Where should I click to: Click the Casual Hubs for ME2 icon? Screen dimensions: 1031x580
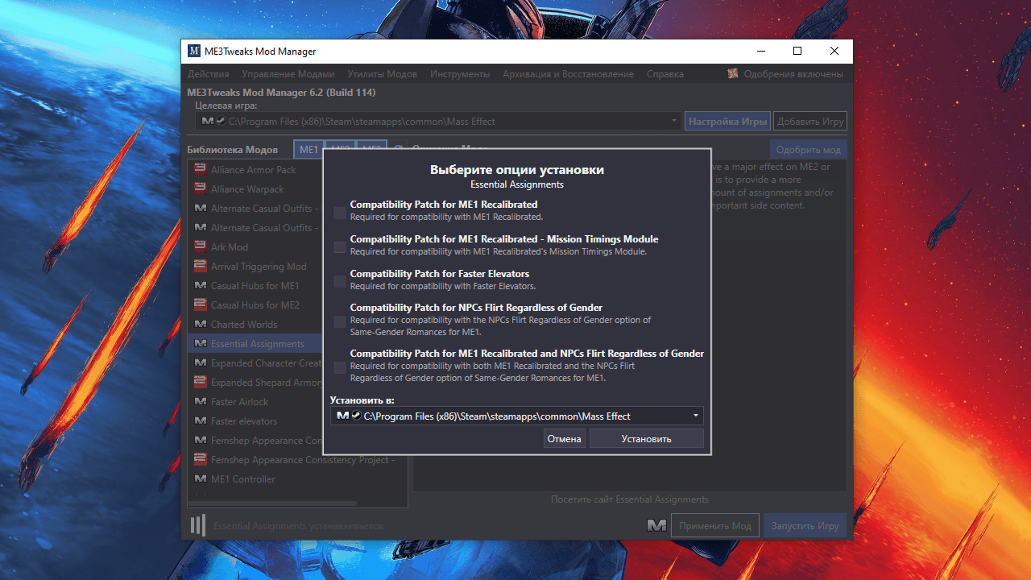(x=201, y=305)
